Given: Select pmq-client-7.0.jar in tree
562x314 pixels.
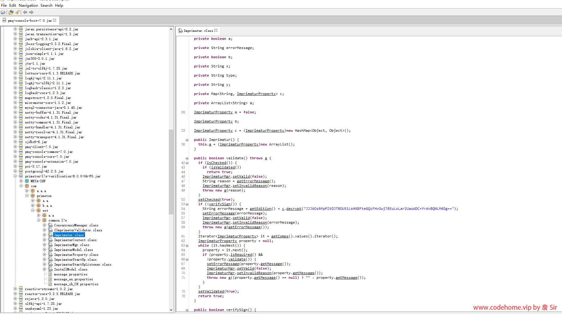Looking at the screenshot, I should click(x=41, y=147).
